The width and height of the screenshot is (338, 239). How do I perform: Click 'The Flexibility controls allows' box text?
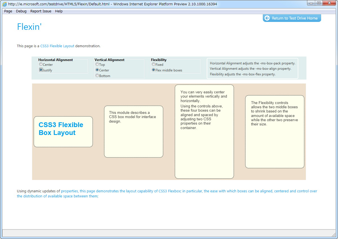274,113
